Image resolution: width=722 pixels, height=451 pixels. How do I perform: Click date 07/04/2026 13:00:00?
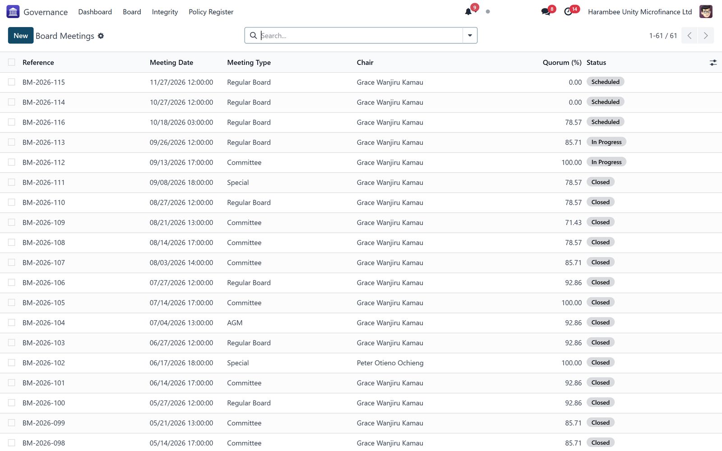(x=181, y=323)
